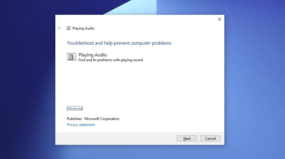Viewport: 285px width, 159px height.
Task: Open the Advanced options link
Action: coord(75,108)
